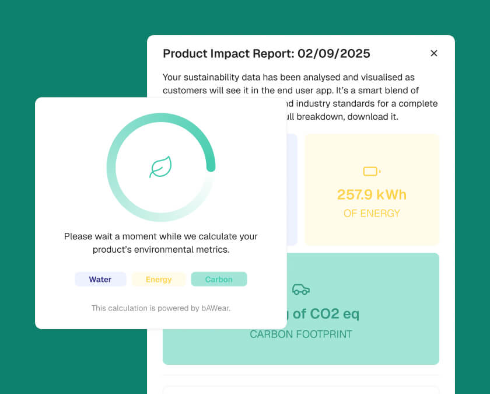
Task: Click the 257.9 kWh energy value
Action: (372, 194)
